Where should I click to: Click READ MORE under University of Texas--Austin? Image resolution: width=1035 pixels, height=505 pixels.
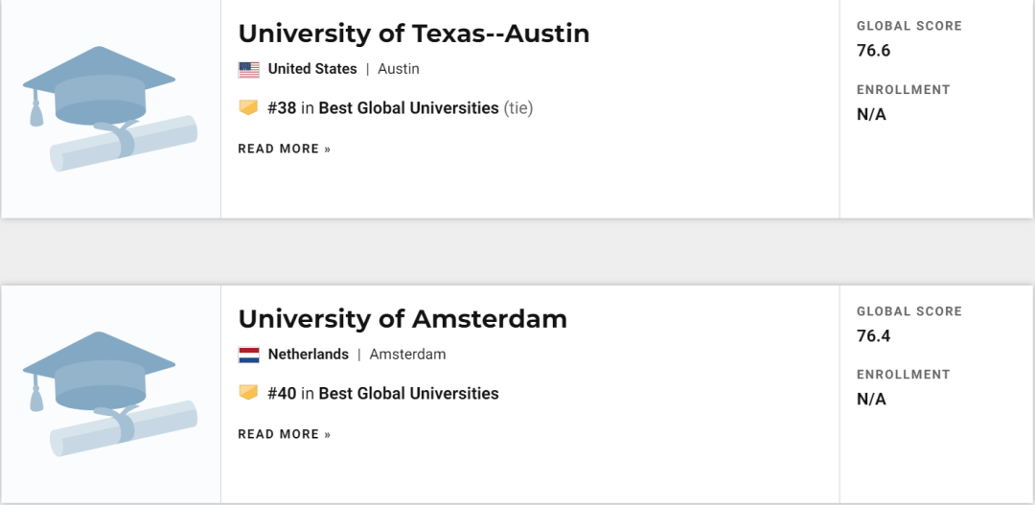pyautogui.click(x=284, y=149)
